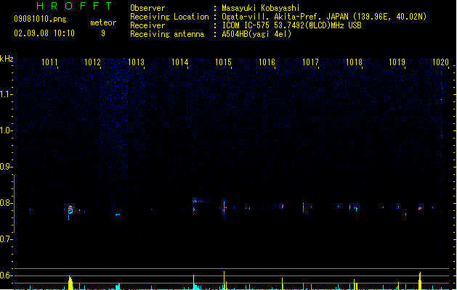Click the Receiver label
This screenshot has width=457, height=290.
pyautogui.click(x=147, y=25)
